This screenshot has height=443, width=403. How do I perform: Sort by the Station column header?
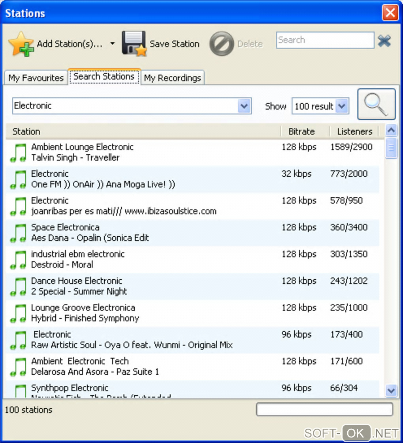143,131
